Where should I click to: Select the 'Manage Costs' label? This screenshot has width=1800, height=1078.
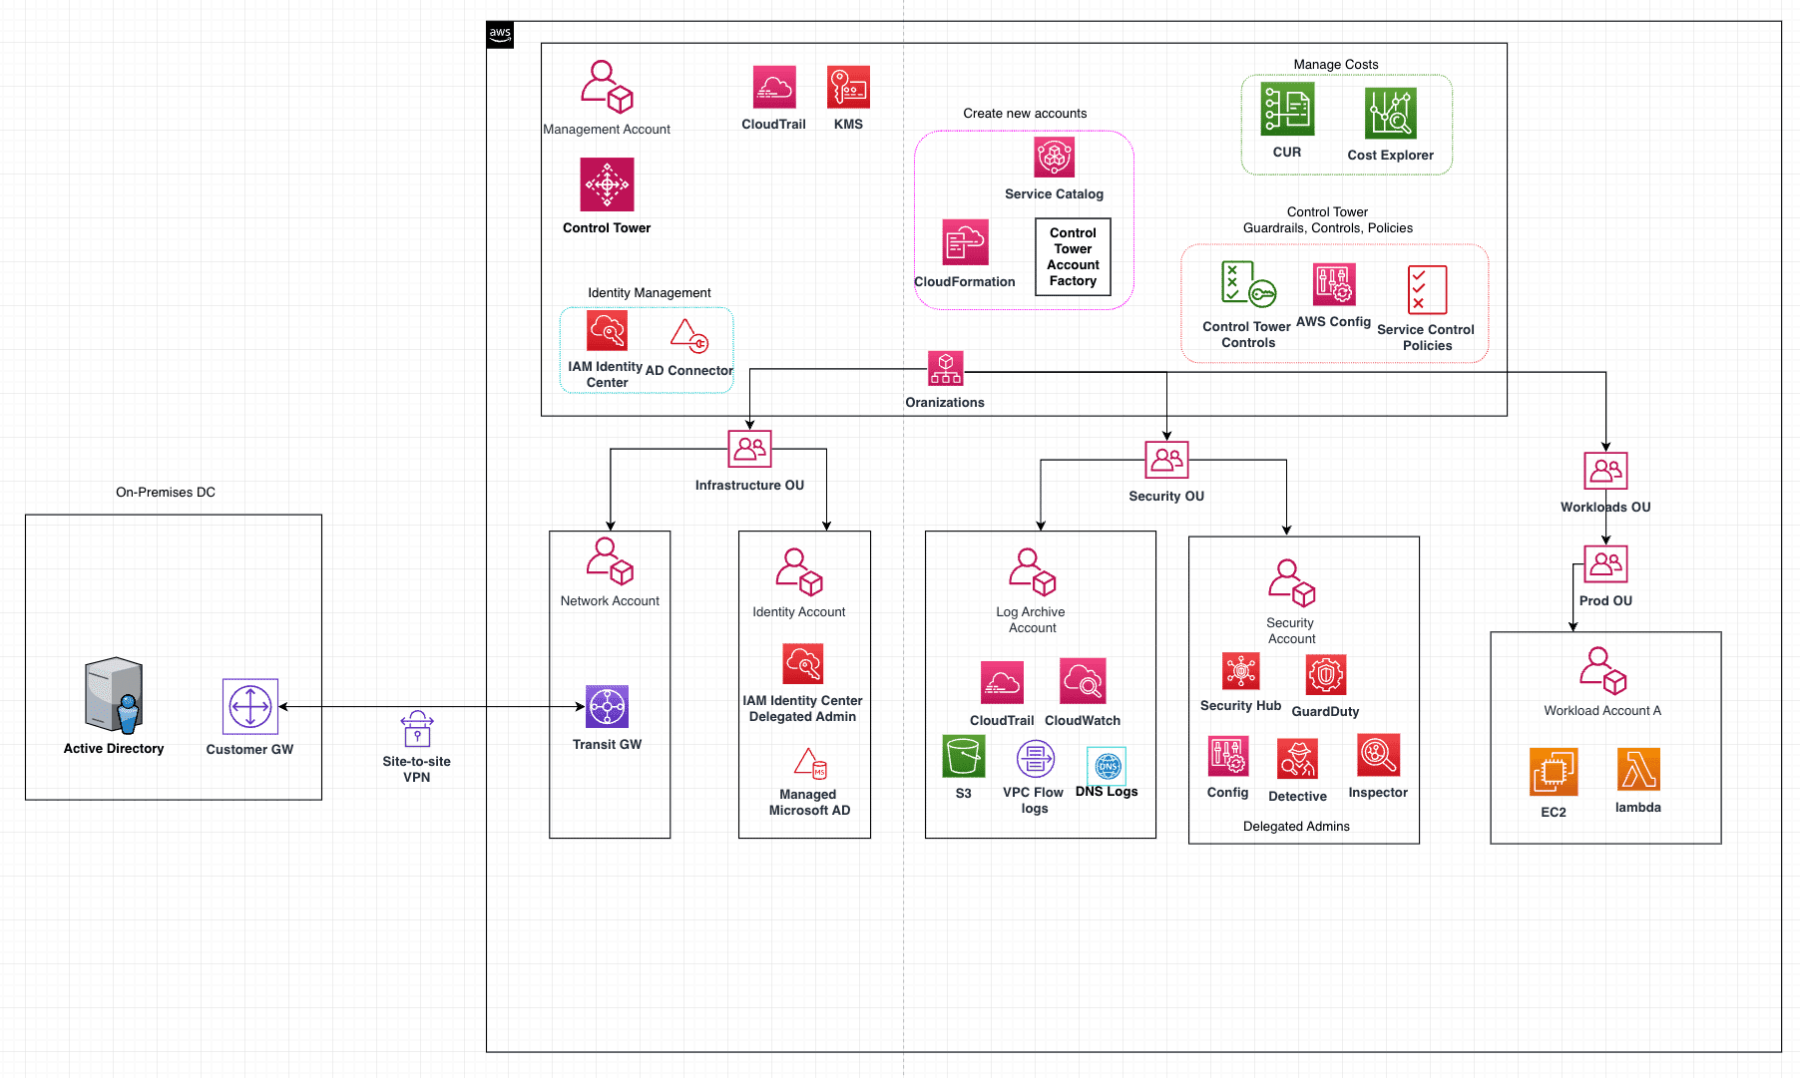pos(1336,64)
